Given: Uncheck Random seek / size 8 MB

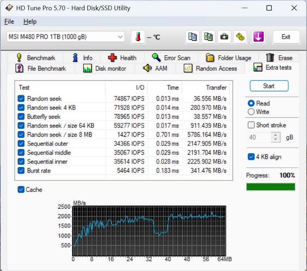Looking at the screenshot, I should 21,135.
